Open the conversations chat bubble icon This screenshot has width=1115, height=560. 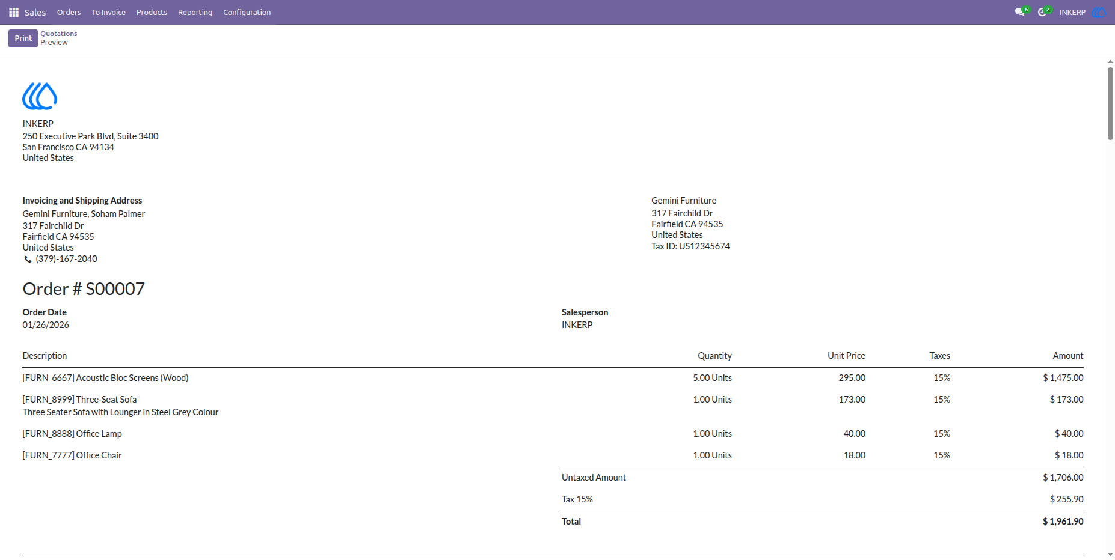1020,12
